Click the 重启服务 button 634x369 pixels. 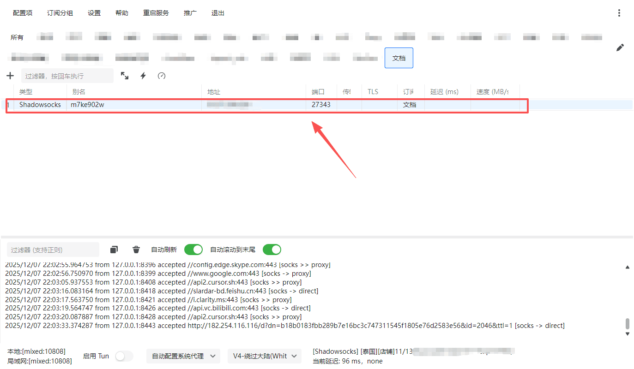click(x=156, y=13)
